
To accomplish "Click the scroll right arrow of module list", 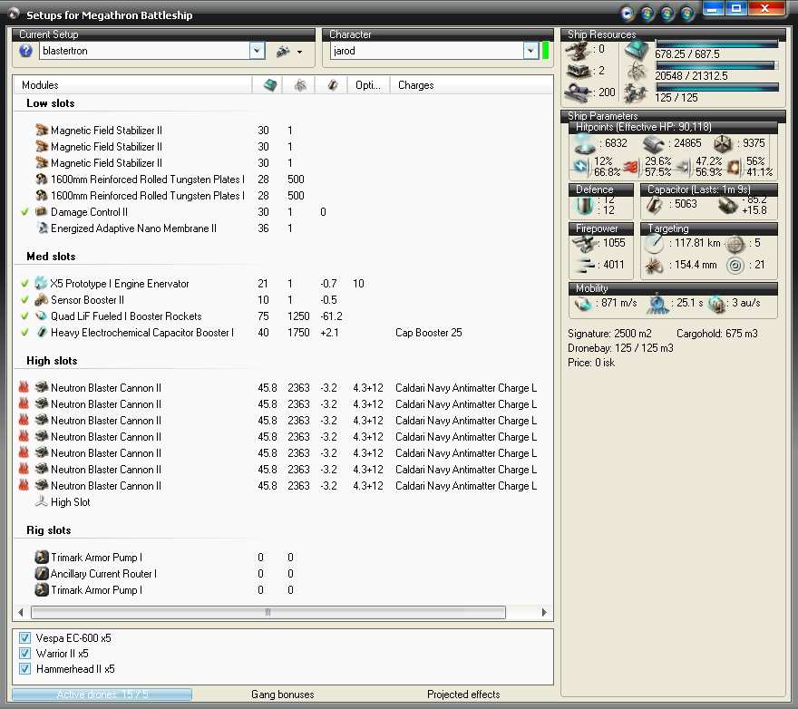I will [x=544, y=612].
